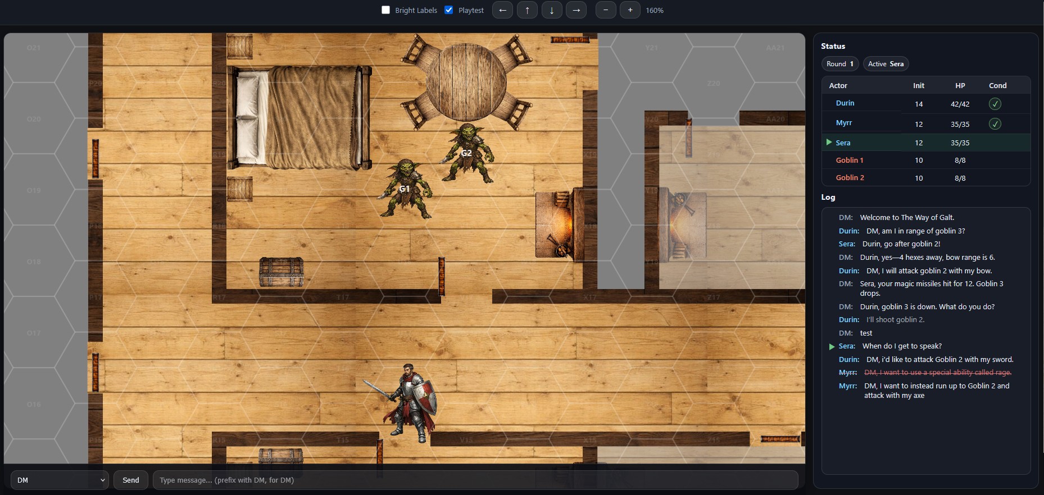Click the Status panel heading
1044x495 pixels.
[833, 47]
